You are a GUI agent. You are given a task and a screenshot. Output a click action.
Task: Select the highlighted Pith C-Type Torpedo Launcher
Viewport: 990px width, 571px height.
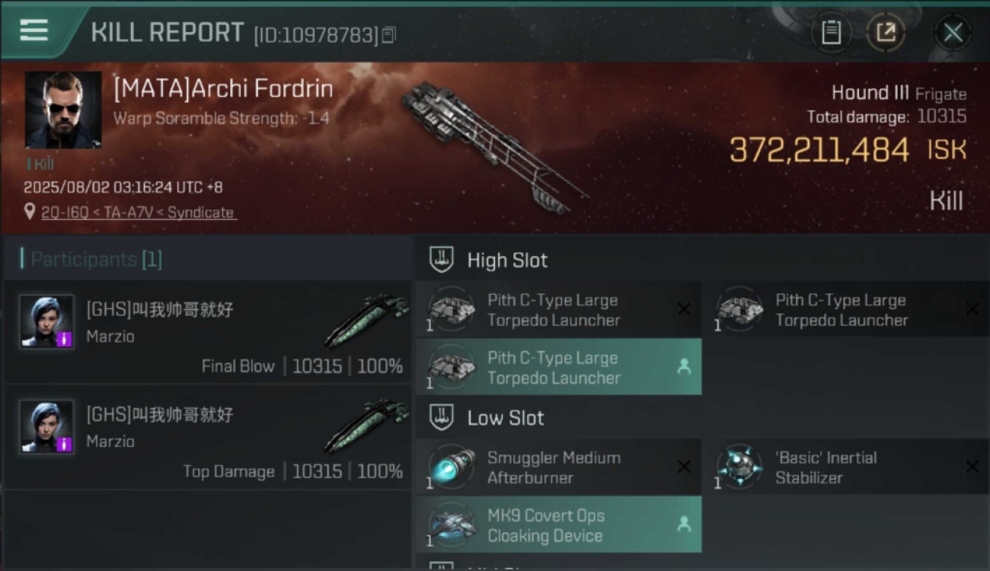pyautogui.click(x=558, y=368)
